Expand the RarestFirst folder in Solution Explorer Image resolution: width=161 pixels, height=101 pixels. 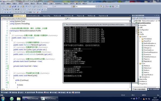pyautogui.click(x=140, y=41)
